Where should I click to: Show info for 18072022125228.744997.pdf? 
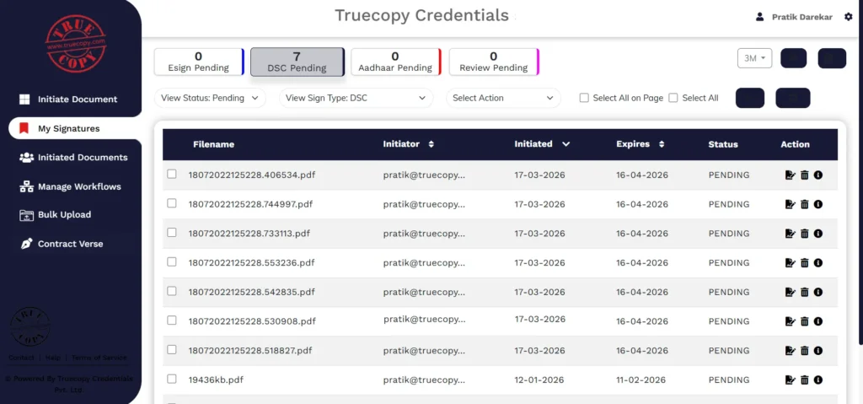[x=817, y=204]
